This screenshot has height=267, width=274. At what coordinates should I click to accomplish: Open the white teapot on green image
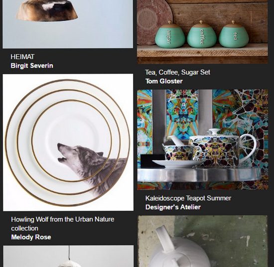(x=202, y=241)
